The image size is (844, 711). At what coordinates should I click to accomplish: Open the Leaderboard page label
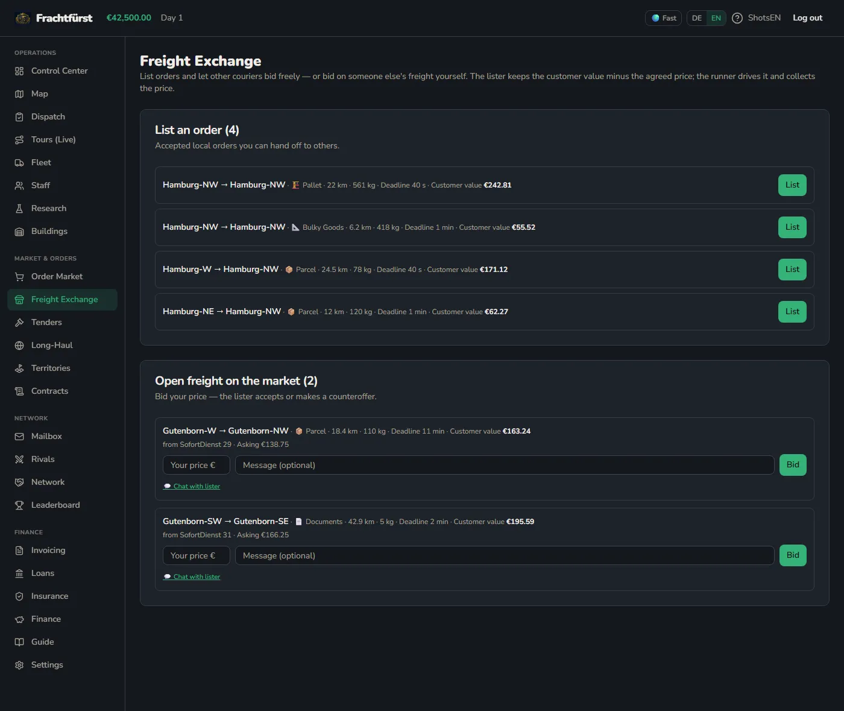pos(55,505)
